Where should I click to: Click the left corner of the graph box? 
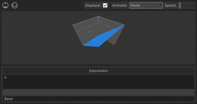[73, 25]
